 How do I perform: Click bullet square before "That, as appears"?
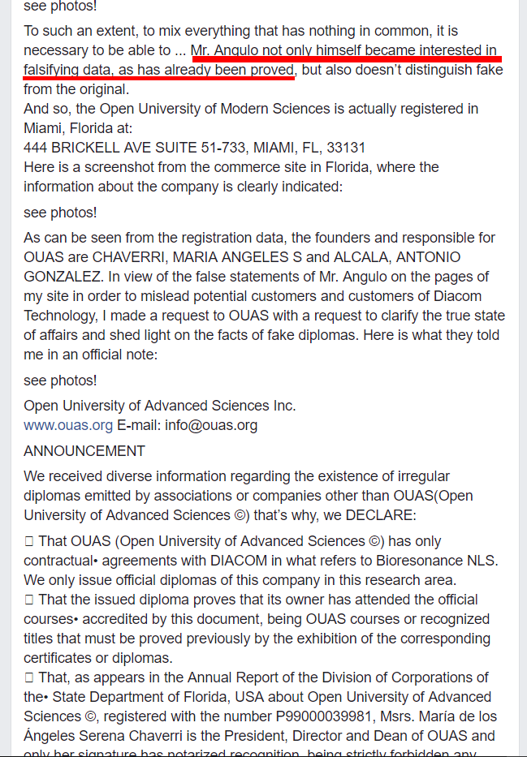pos(28,677)
